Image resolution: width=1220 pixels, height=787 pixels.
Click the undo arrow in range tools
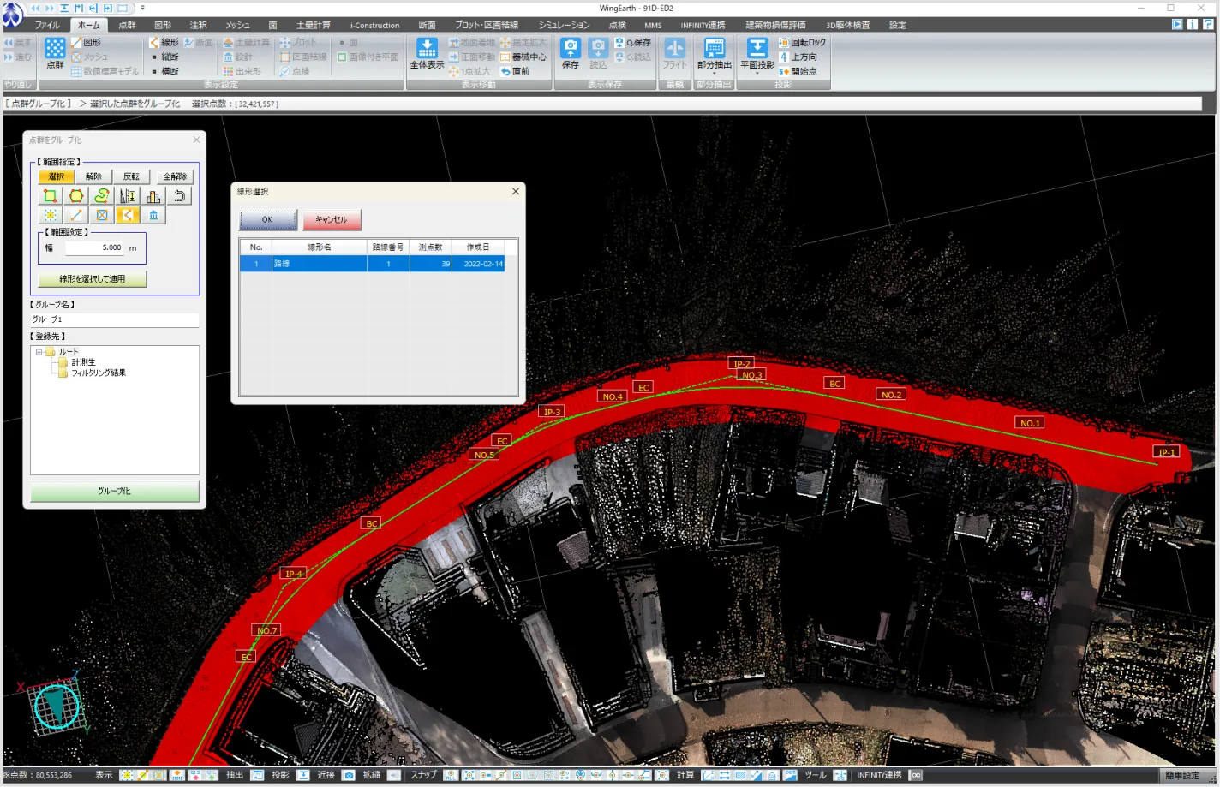tap(179, 196)
